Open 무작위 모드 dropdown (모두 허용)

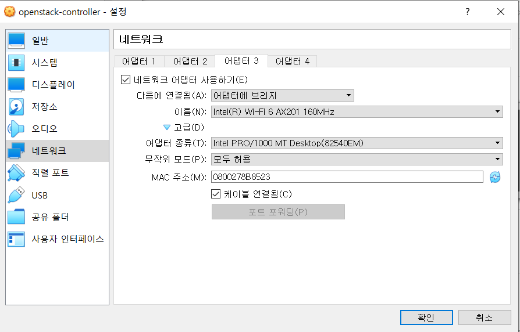pos(357,159)
